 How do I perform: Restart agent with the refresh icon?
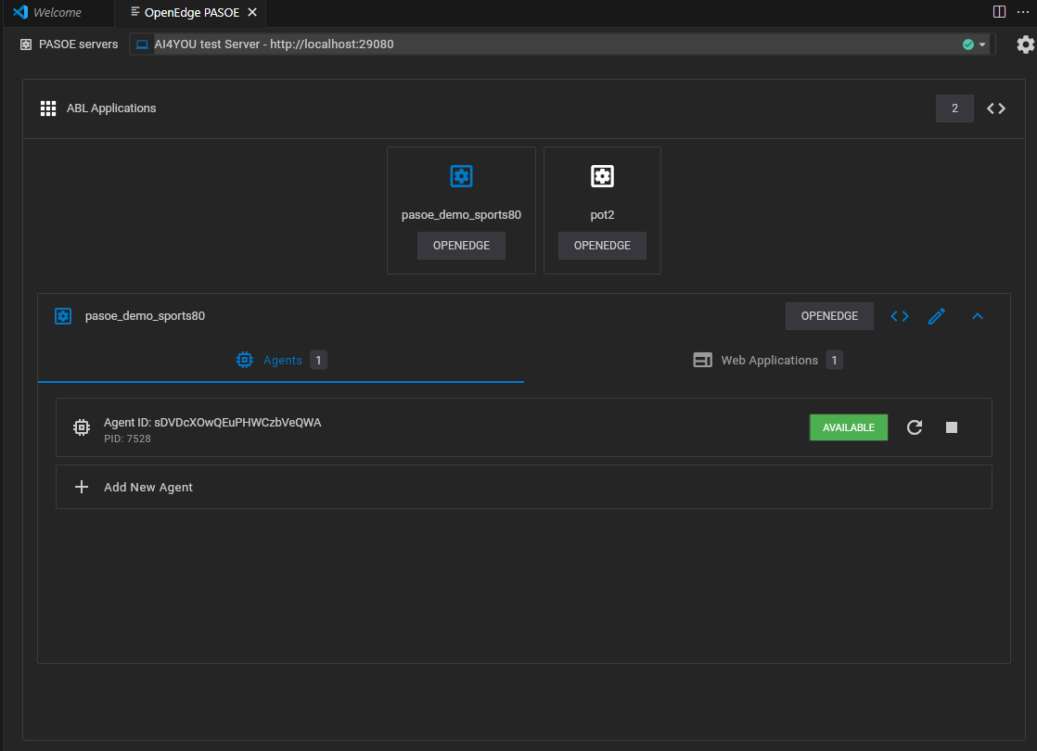915,427
